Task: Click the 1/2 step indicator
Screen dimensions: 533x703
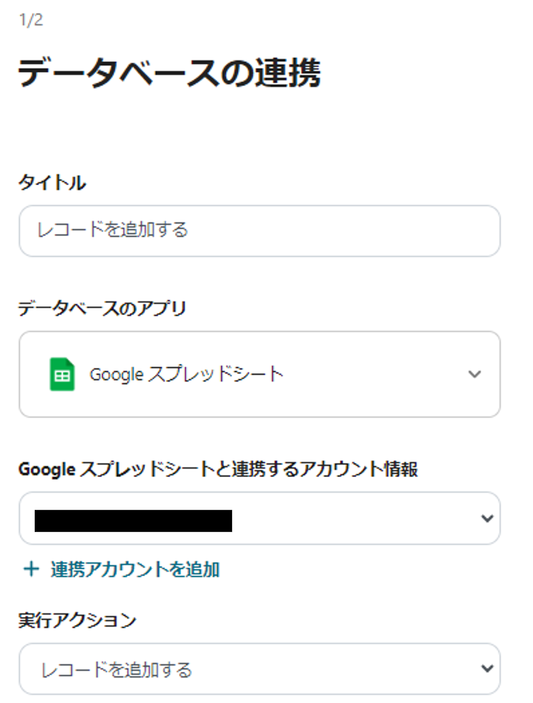Action: pyautogui.click(x=31, y=20)
